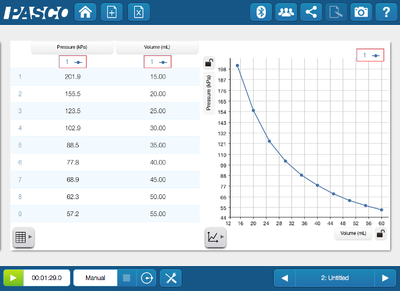Viewport: 400px width, 291px height.
Task: Click the stop square button
Action: [127, 278]
